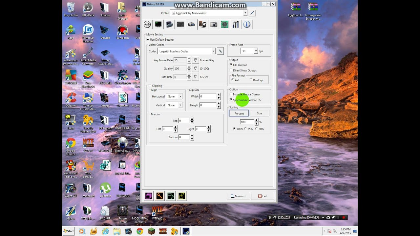Enable DirectShow Output checkbox
The image size is (420, 236).
pos(231,70)
